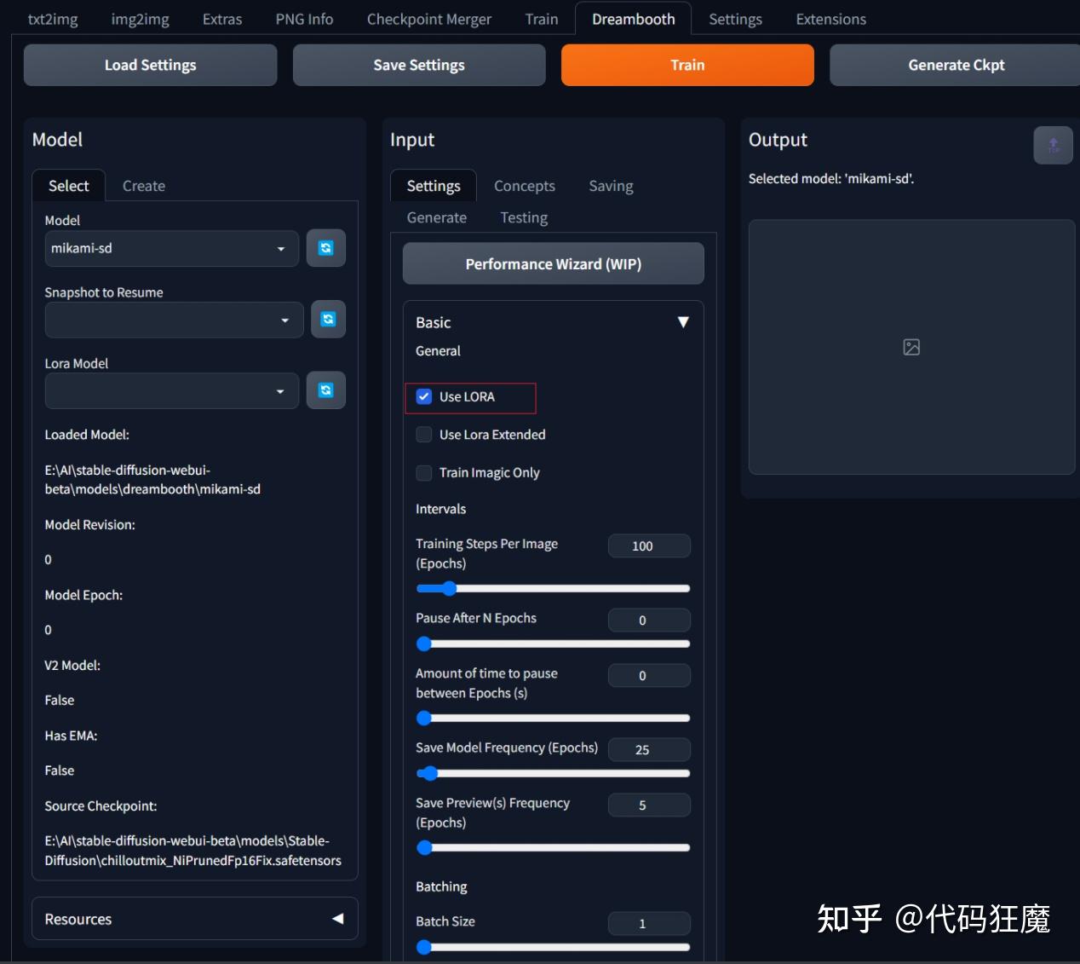Expand the Resources section
The width and height of the screenshot is (1080, 964).
[194, 919]
